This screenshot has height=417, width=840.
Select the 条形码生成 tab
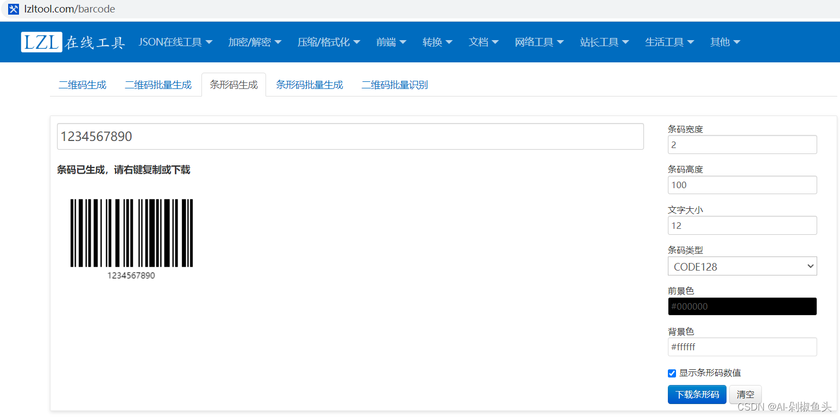(233, 85)
